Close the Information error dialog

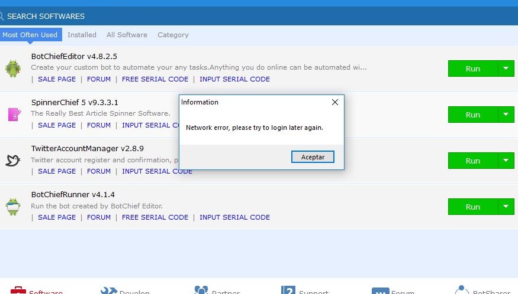335,102
